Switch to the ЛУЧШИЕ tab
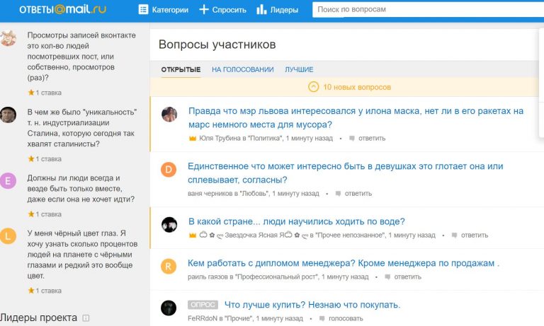Image resolution: width=544 pixels, height=326 pixels. (299, 69)
